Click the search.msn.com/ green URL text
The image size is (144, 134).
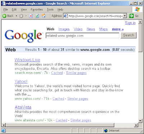click(28, 73)
